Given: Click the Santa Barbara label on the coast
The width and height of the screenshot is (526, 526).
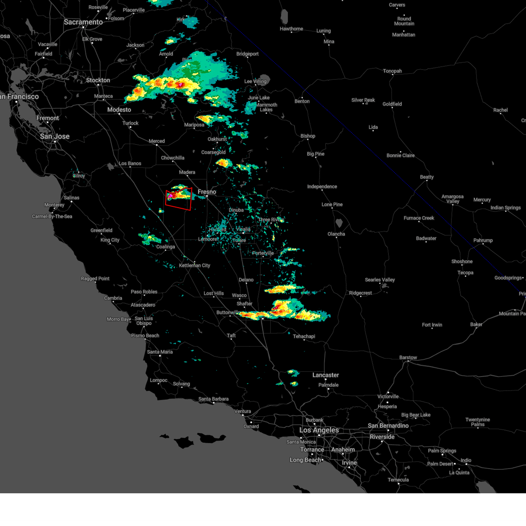Looking at the screenshot, I should 213,399.
